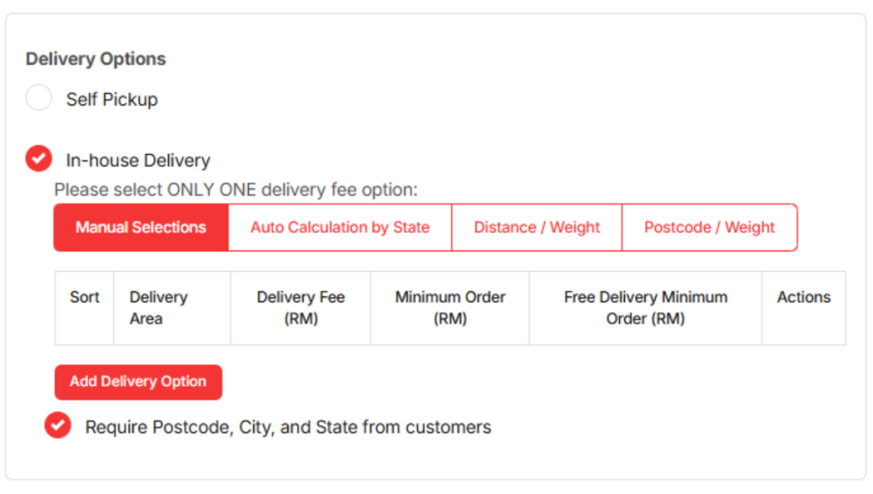Image resolution: width=873 pixels, height=494 pixels.
Task: Switch to Auto Calculation by State
Action: coord(339,227)
